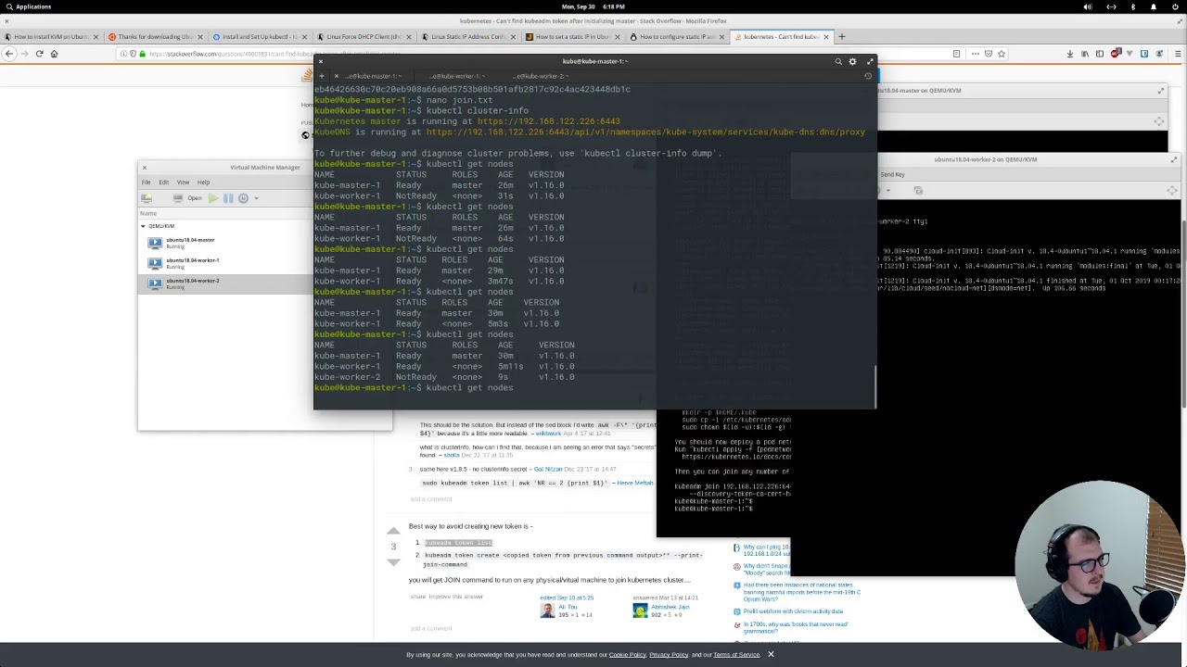Switch to 'Linux Force DHCP Client' tab
This screenshot has width=1187, height=667.
(363, 37)
